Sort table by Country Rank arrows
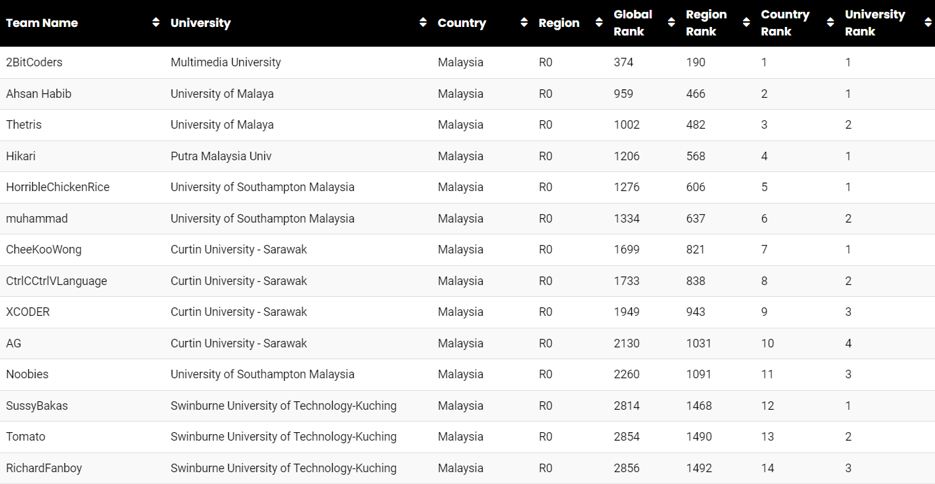Image resolution: width=935 pixels, height=484 pixels. tap(830, 23)
